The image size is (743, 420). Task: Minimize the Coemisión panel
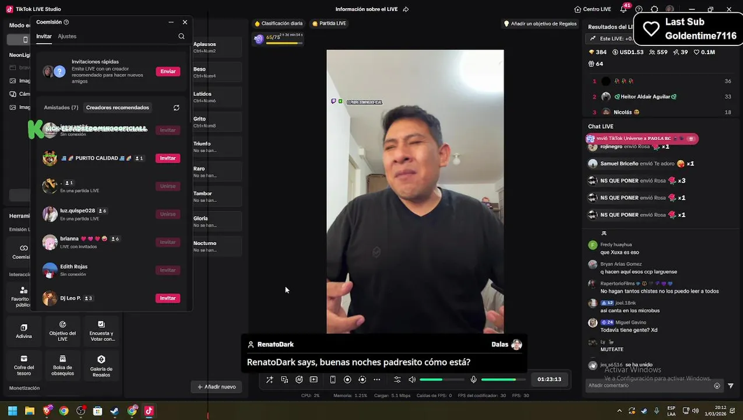171,22
